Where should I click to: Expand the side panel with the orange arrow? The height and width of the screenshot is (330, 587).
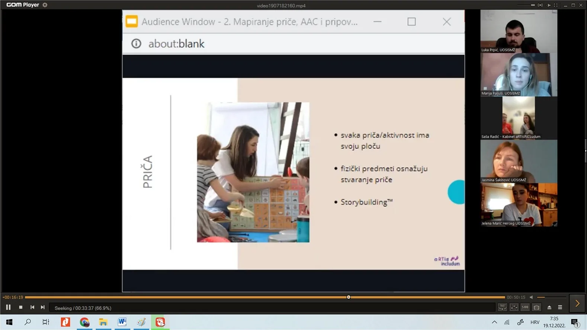[577, 304]
